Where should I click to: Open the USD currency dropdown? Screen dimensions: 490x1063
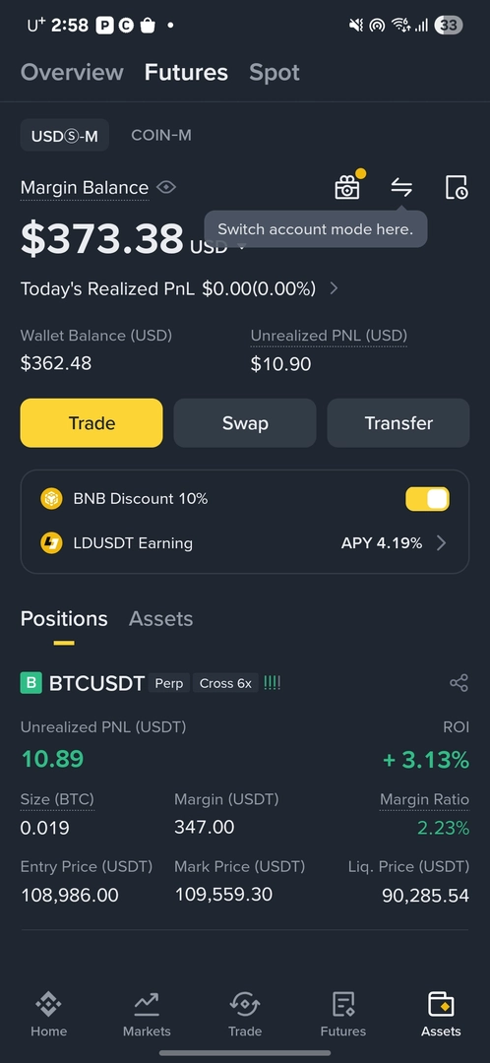click(242, 247)
